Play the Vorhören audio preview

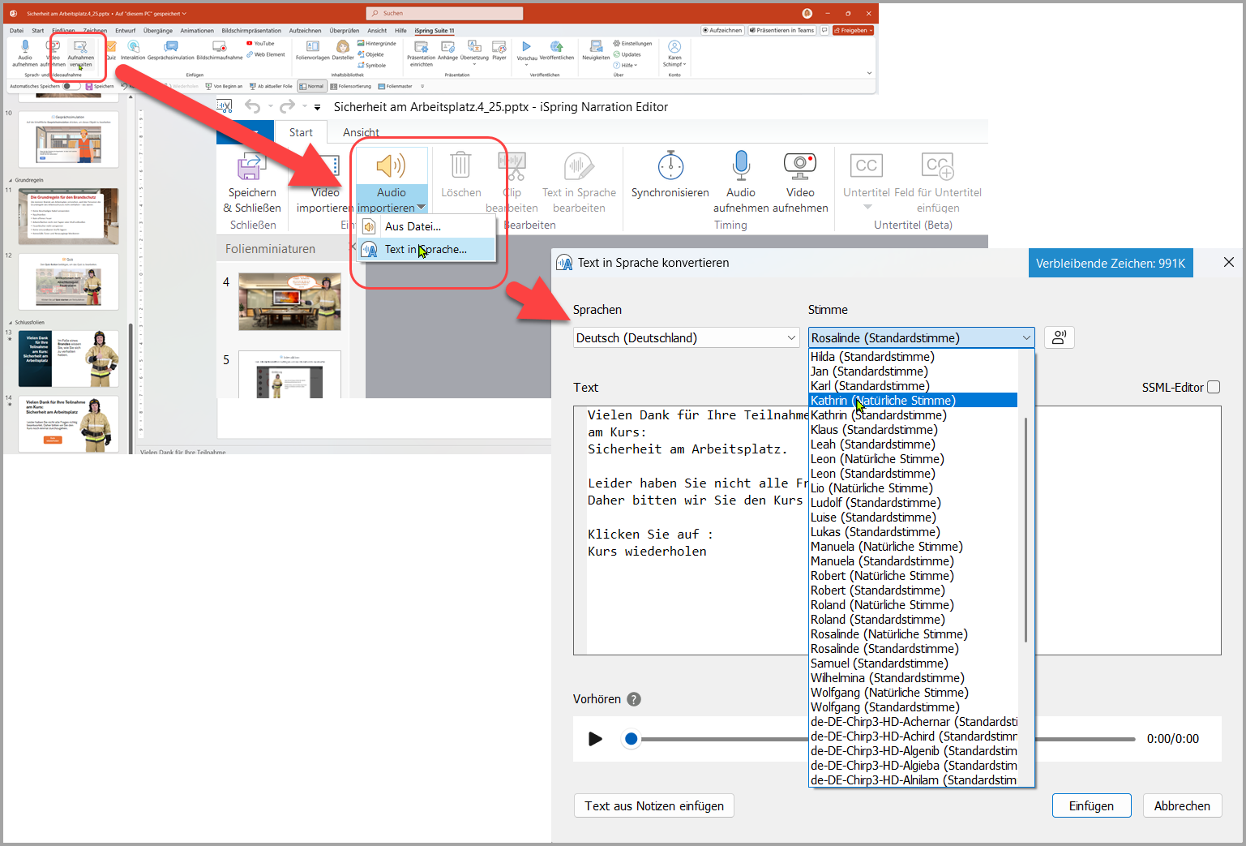click(x=595, y=739)
